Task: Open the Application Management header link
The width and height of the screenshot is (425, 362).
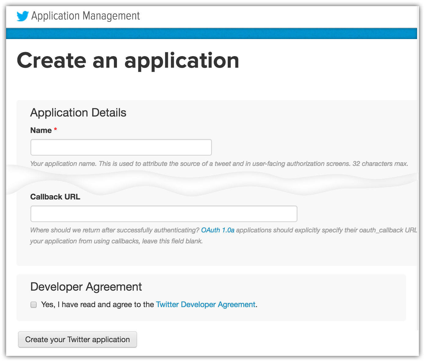Action: (x=85, y=16)
